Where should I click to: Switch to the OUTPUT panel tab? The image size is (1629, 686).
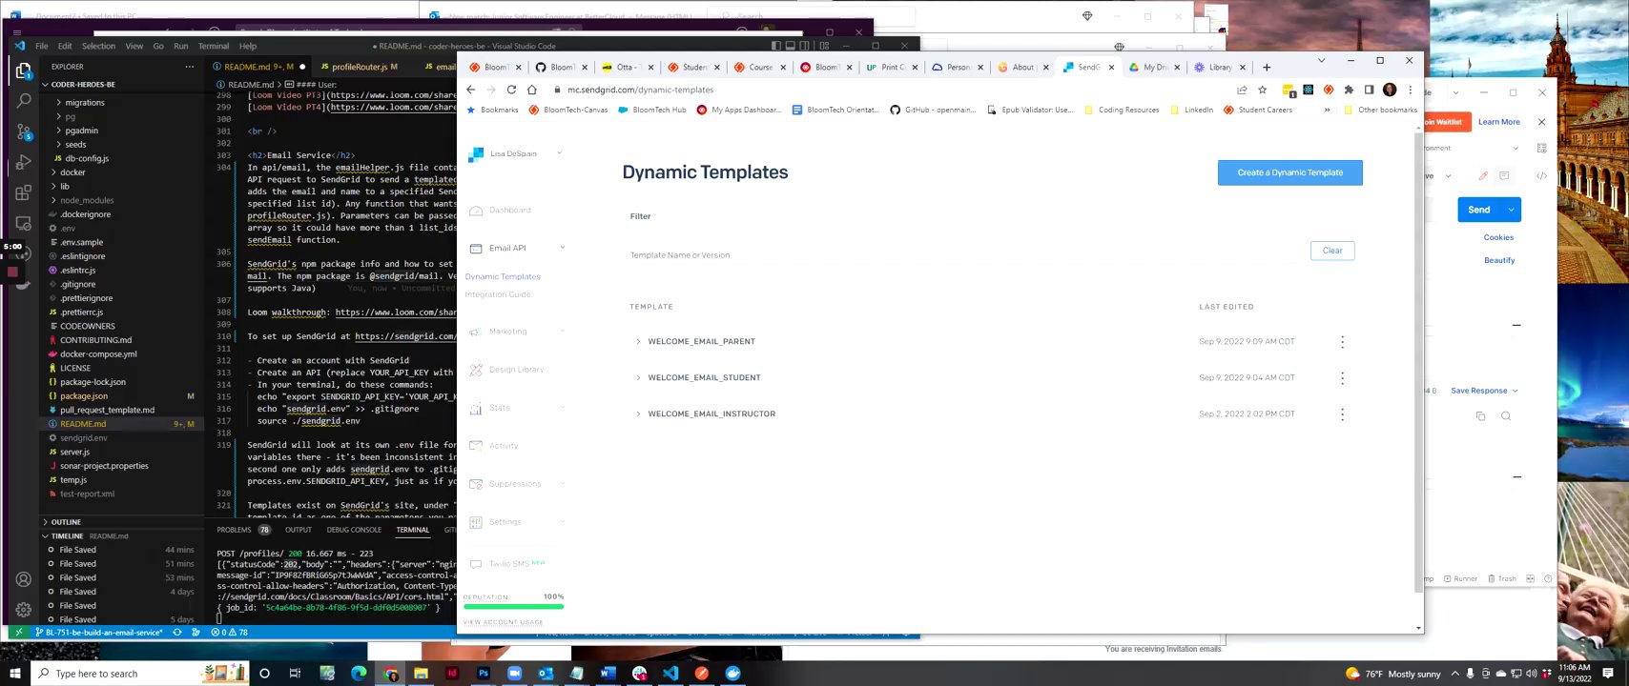(x=299, y=530)
